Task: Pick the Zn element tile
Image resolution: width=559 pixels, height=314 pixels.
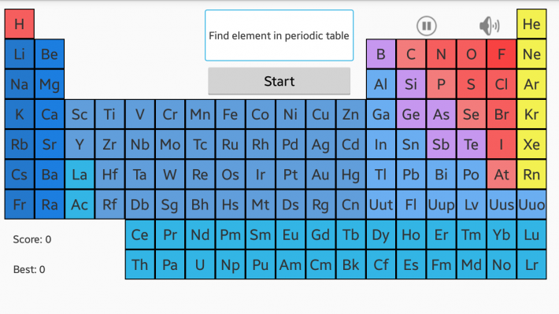Action: tap(351, 114)
